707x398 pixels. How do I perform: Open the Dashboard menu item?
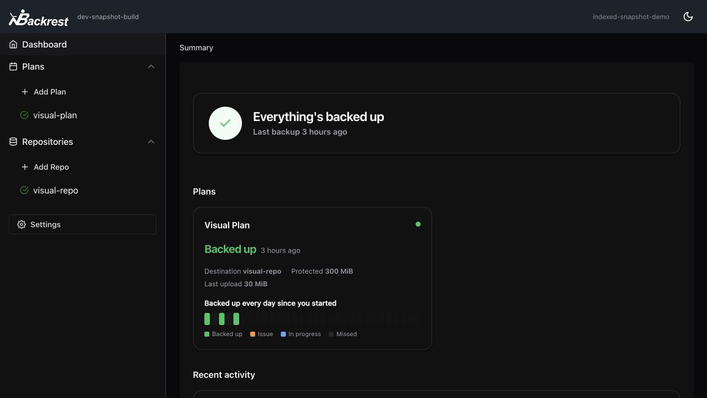(x=83, y=44)
